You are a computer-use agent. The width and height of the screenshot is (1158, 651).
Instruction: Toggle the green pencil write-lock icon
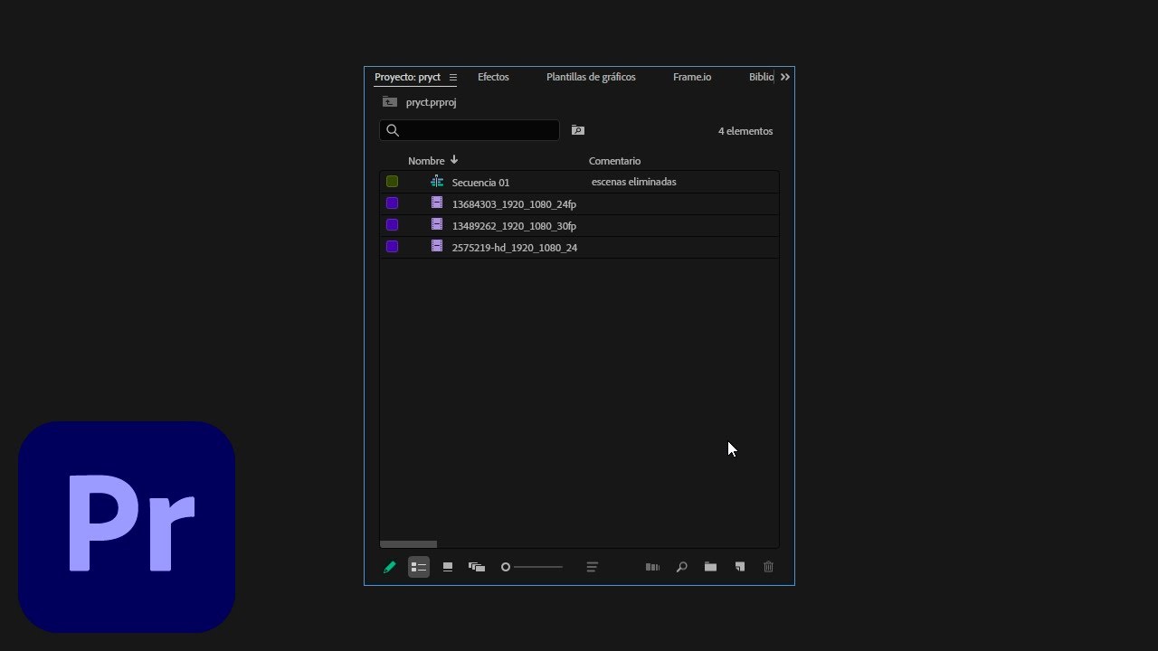point(390,567)
